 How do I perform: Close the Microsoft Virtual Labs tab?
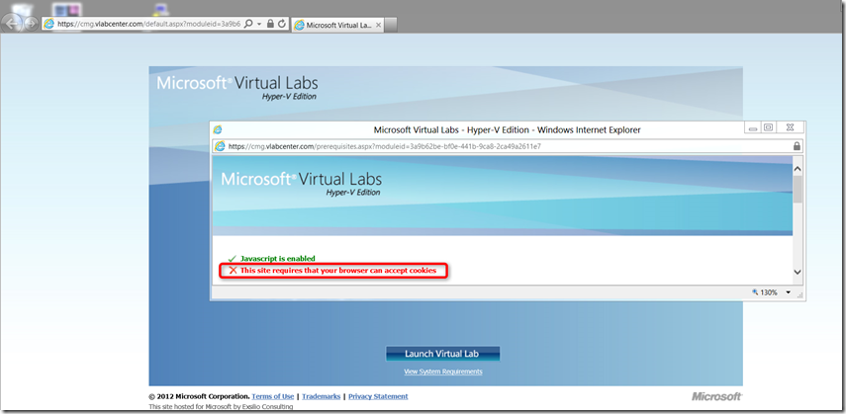pos(378,25)
